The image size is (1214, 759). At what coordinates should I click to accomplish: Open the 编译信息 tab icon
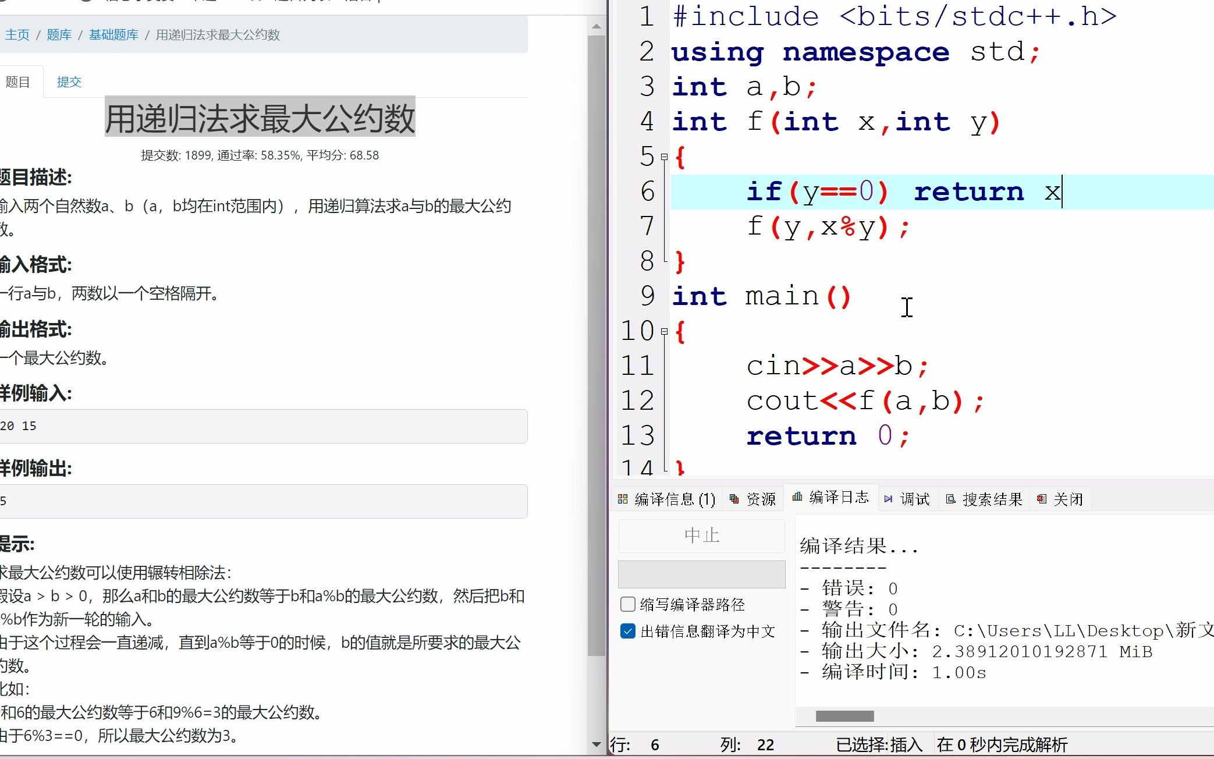pyautogui.click(x=623, y=499)
